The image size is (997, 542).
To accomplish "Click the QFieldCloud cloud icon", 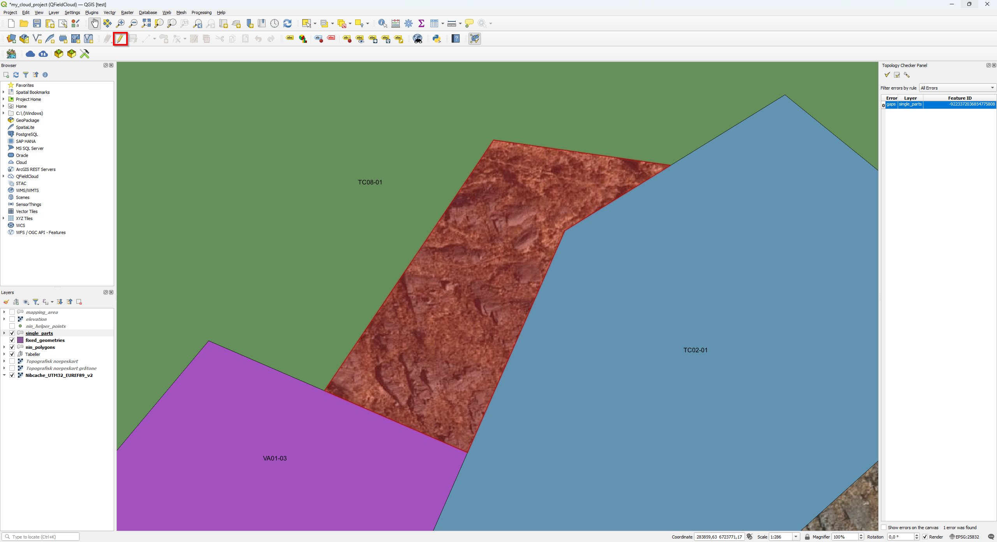I will coord(30,54).
